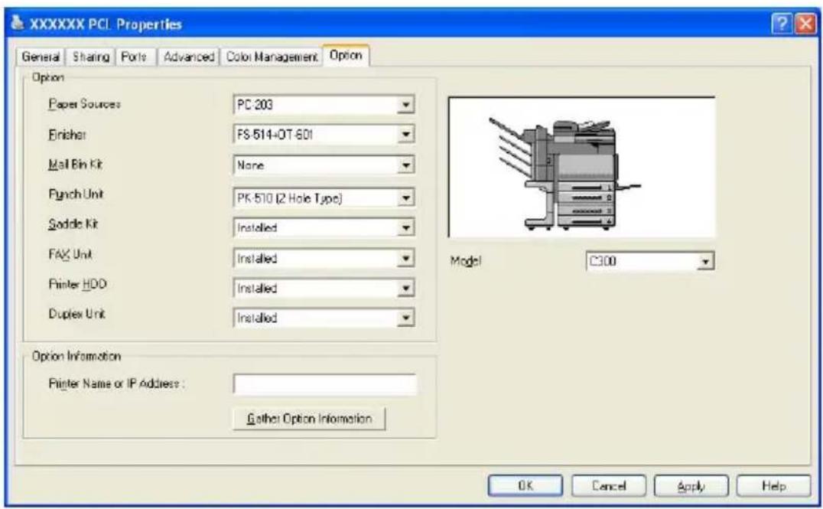This screenshot has height=509, width=823.
Task: Close the PCL Properties dialog
Action: [x=805, y=24]
